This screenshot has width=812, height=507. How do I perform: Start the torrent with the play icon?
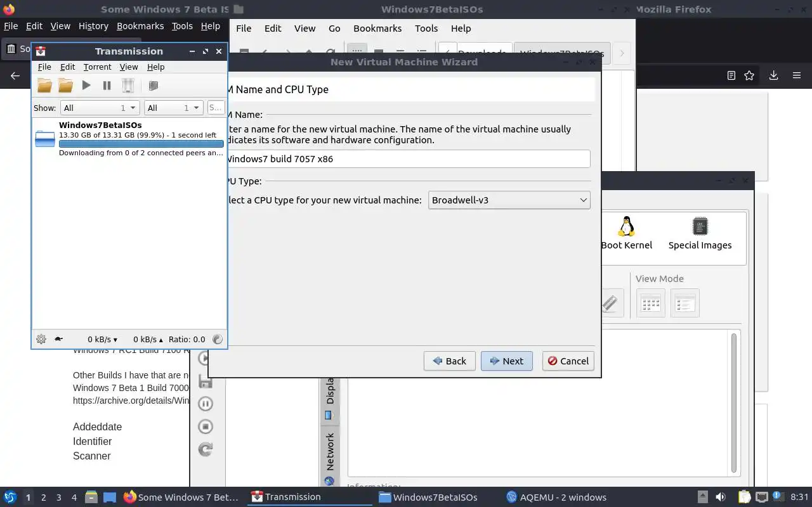86,85
